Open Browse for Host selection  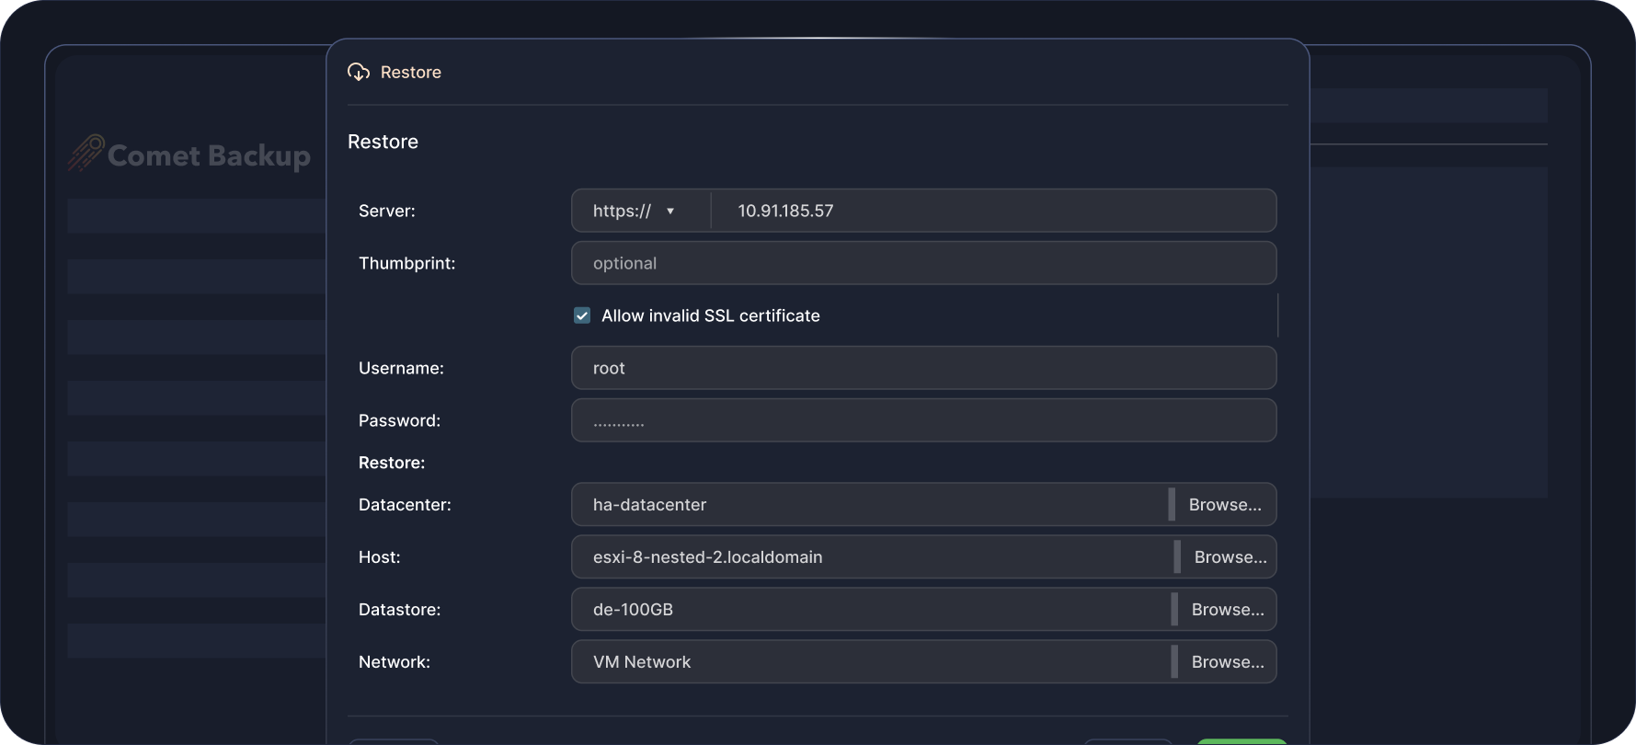tap(1230, 557)
